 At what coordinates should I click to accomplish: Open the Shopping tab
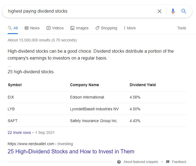106,28
